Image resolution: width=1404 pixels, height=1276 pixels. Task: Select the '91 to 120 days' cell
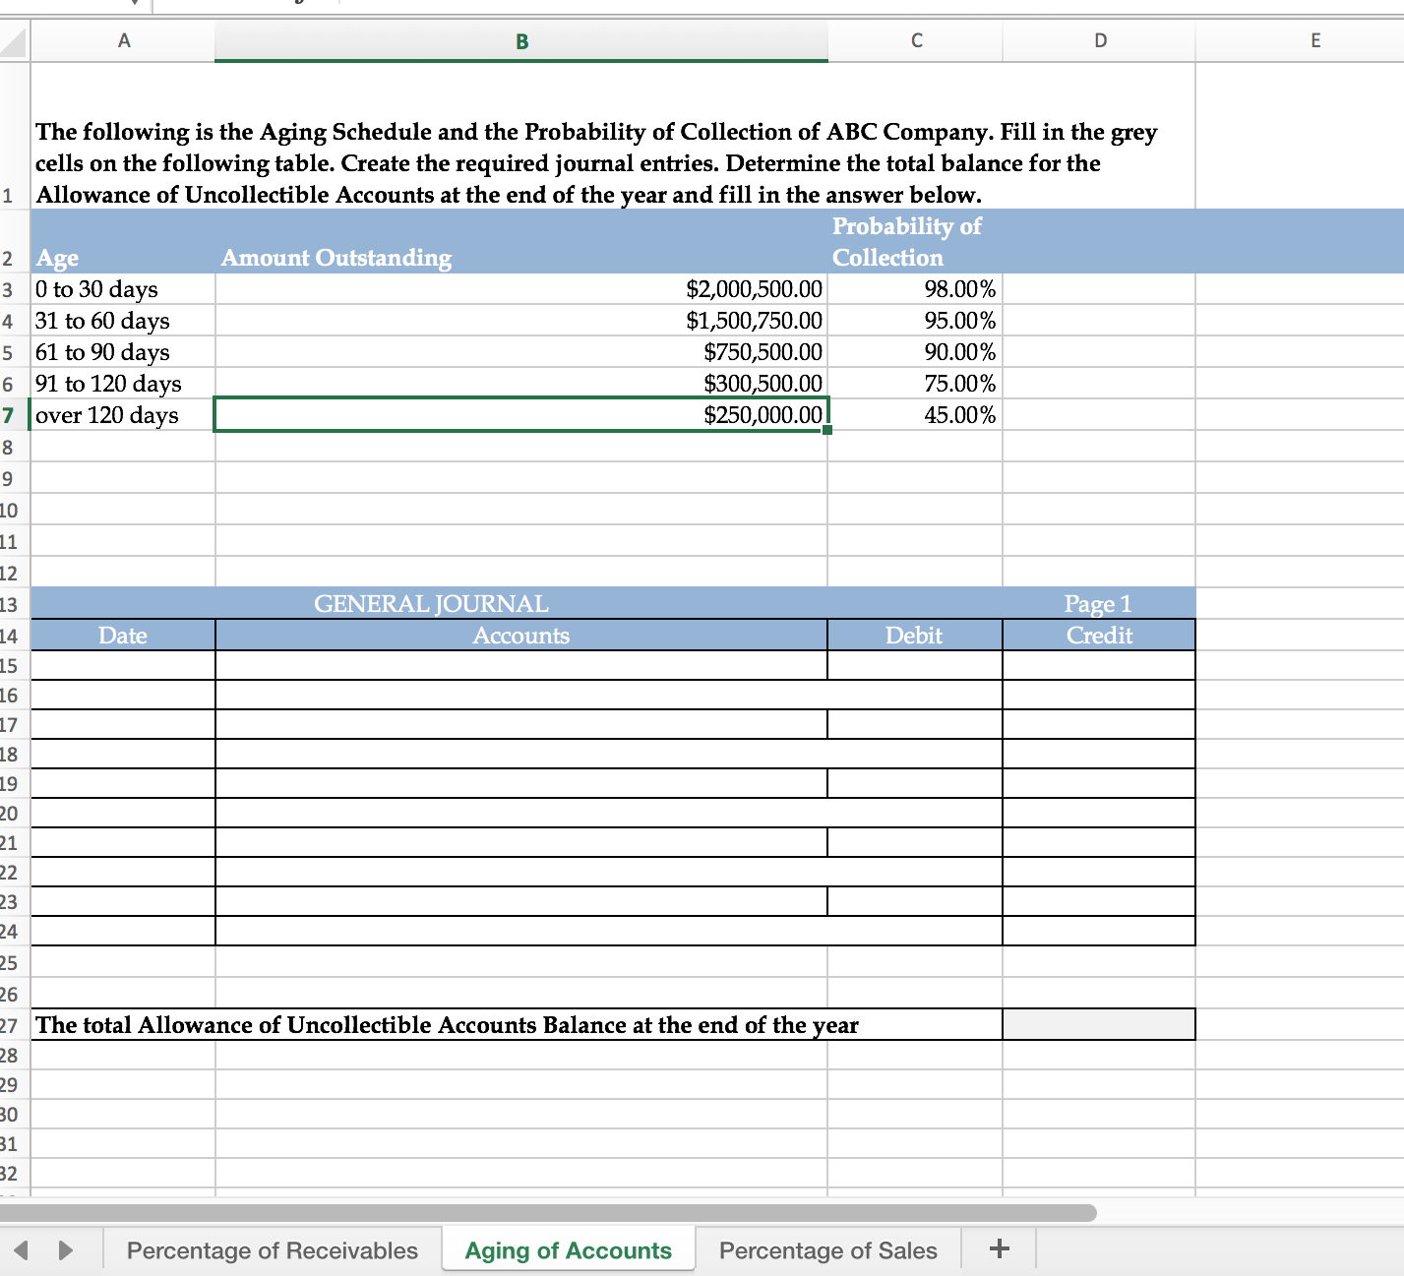click(123, 384)
